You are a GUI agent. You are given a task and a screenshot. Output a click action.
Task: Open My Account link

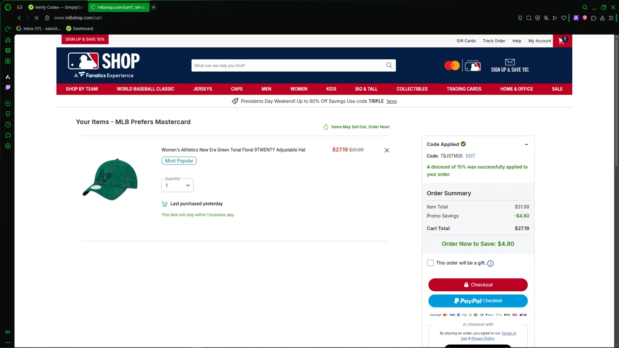point(540,41)
